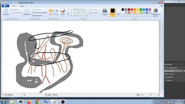
Task: Pick the Rectangle shape in the shapes gallery
Action: tap(77, 10)
